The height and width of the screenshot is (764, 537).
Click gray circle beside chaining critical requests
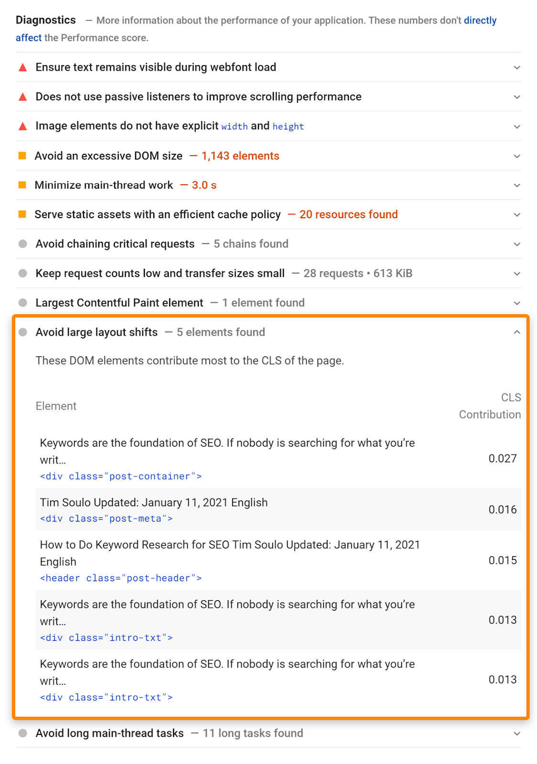click(x=22, y=244)
